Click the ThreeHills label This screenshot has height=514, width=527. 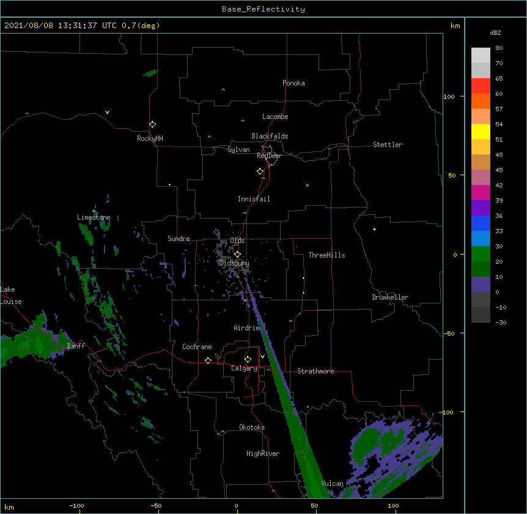coord(326,255)
